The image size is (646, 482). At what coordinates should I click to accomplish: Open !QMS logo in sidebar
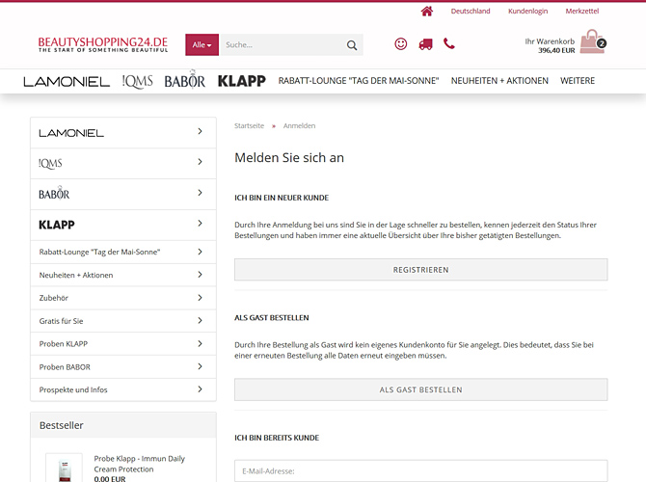click(x=50, y=164)
